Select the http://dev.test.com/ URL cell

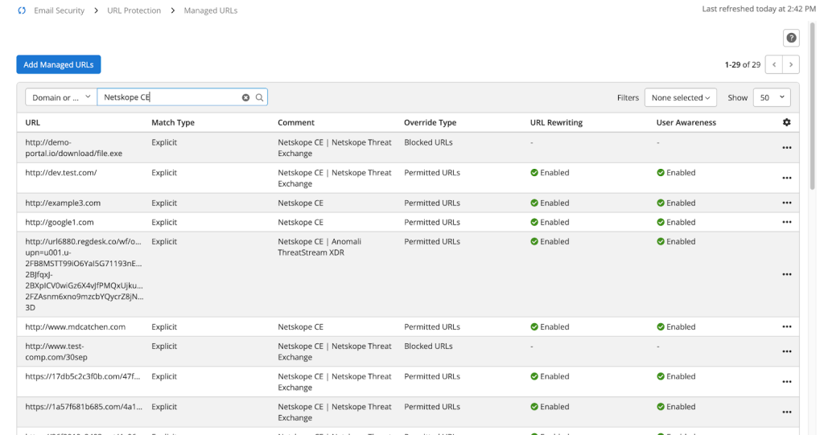(61, 173)
